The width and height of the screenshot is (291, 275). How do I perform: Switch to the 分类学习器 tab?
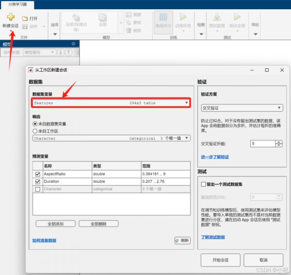pyautogui.click(x=17, y=4)
